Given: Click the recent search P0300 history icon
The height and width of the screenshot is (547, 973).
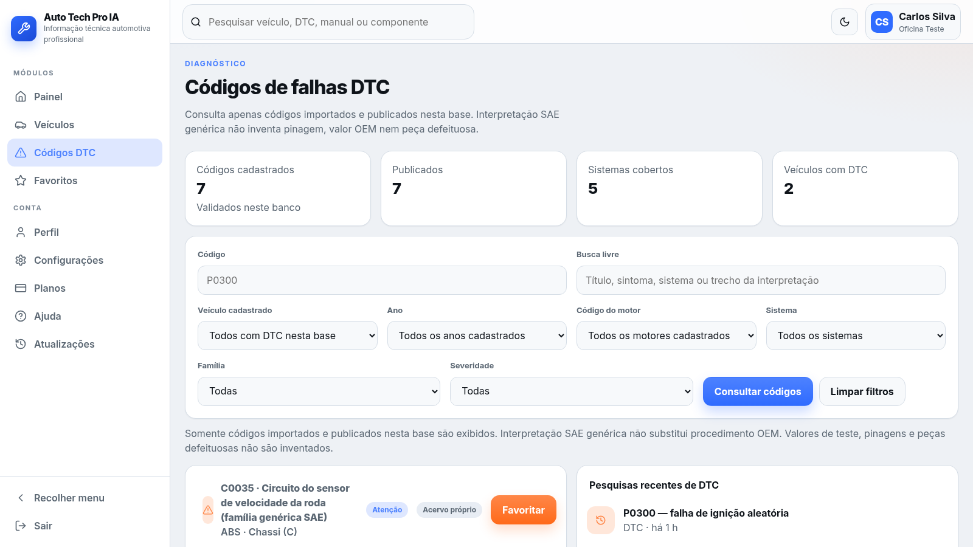Looking at the screenshot, I should click(x=601, y=520).
